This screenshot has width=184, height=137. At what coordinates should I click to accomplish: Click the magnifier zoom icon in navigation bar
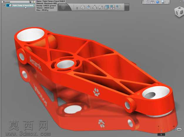pos(163,2)
